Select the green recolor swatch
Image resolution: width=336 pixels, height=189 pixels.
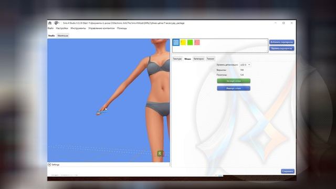pyautogui.click(x=190, y=42)
